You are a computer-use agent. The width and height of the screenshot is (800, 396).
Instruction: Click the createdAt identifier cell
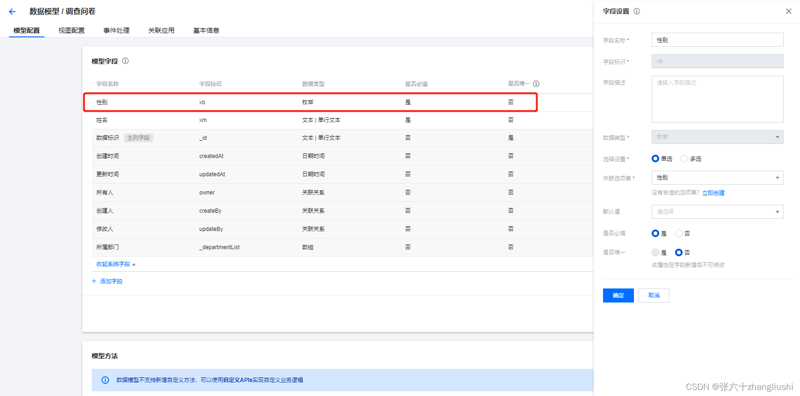211,156
